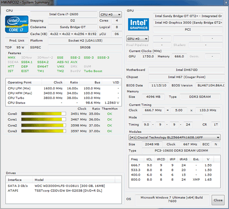Select the CPU HFM (Max) row
Viewport: 229px width, 209px height.
click(64, 93)
